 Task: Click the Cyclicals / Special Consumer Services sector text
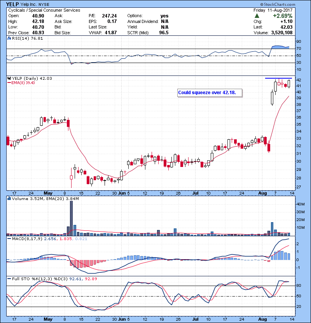44,10
